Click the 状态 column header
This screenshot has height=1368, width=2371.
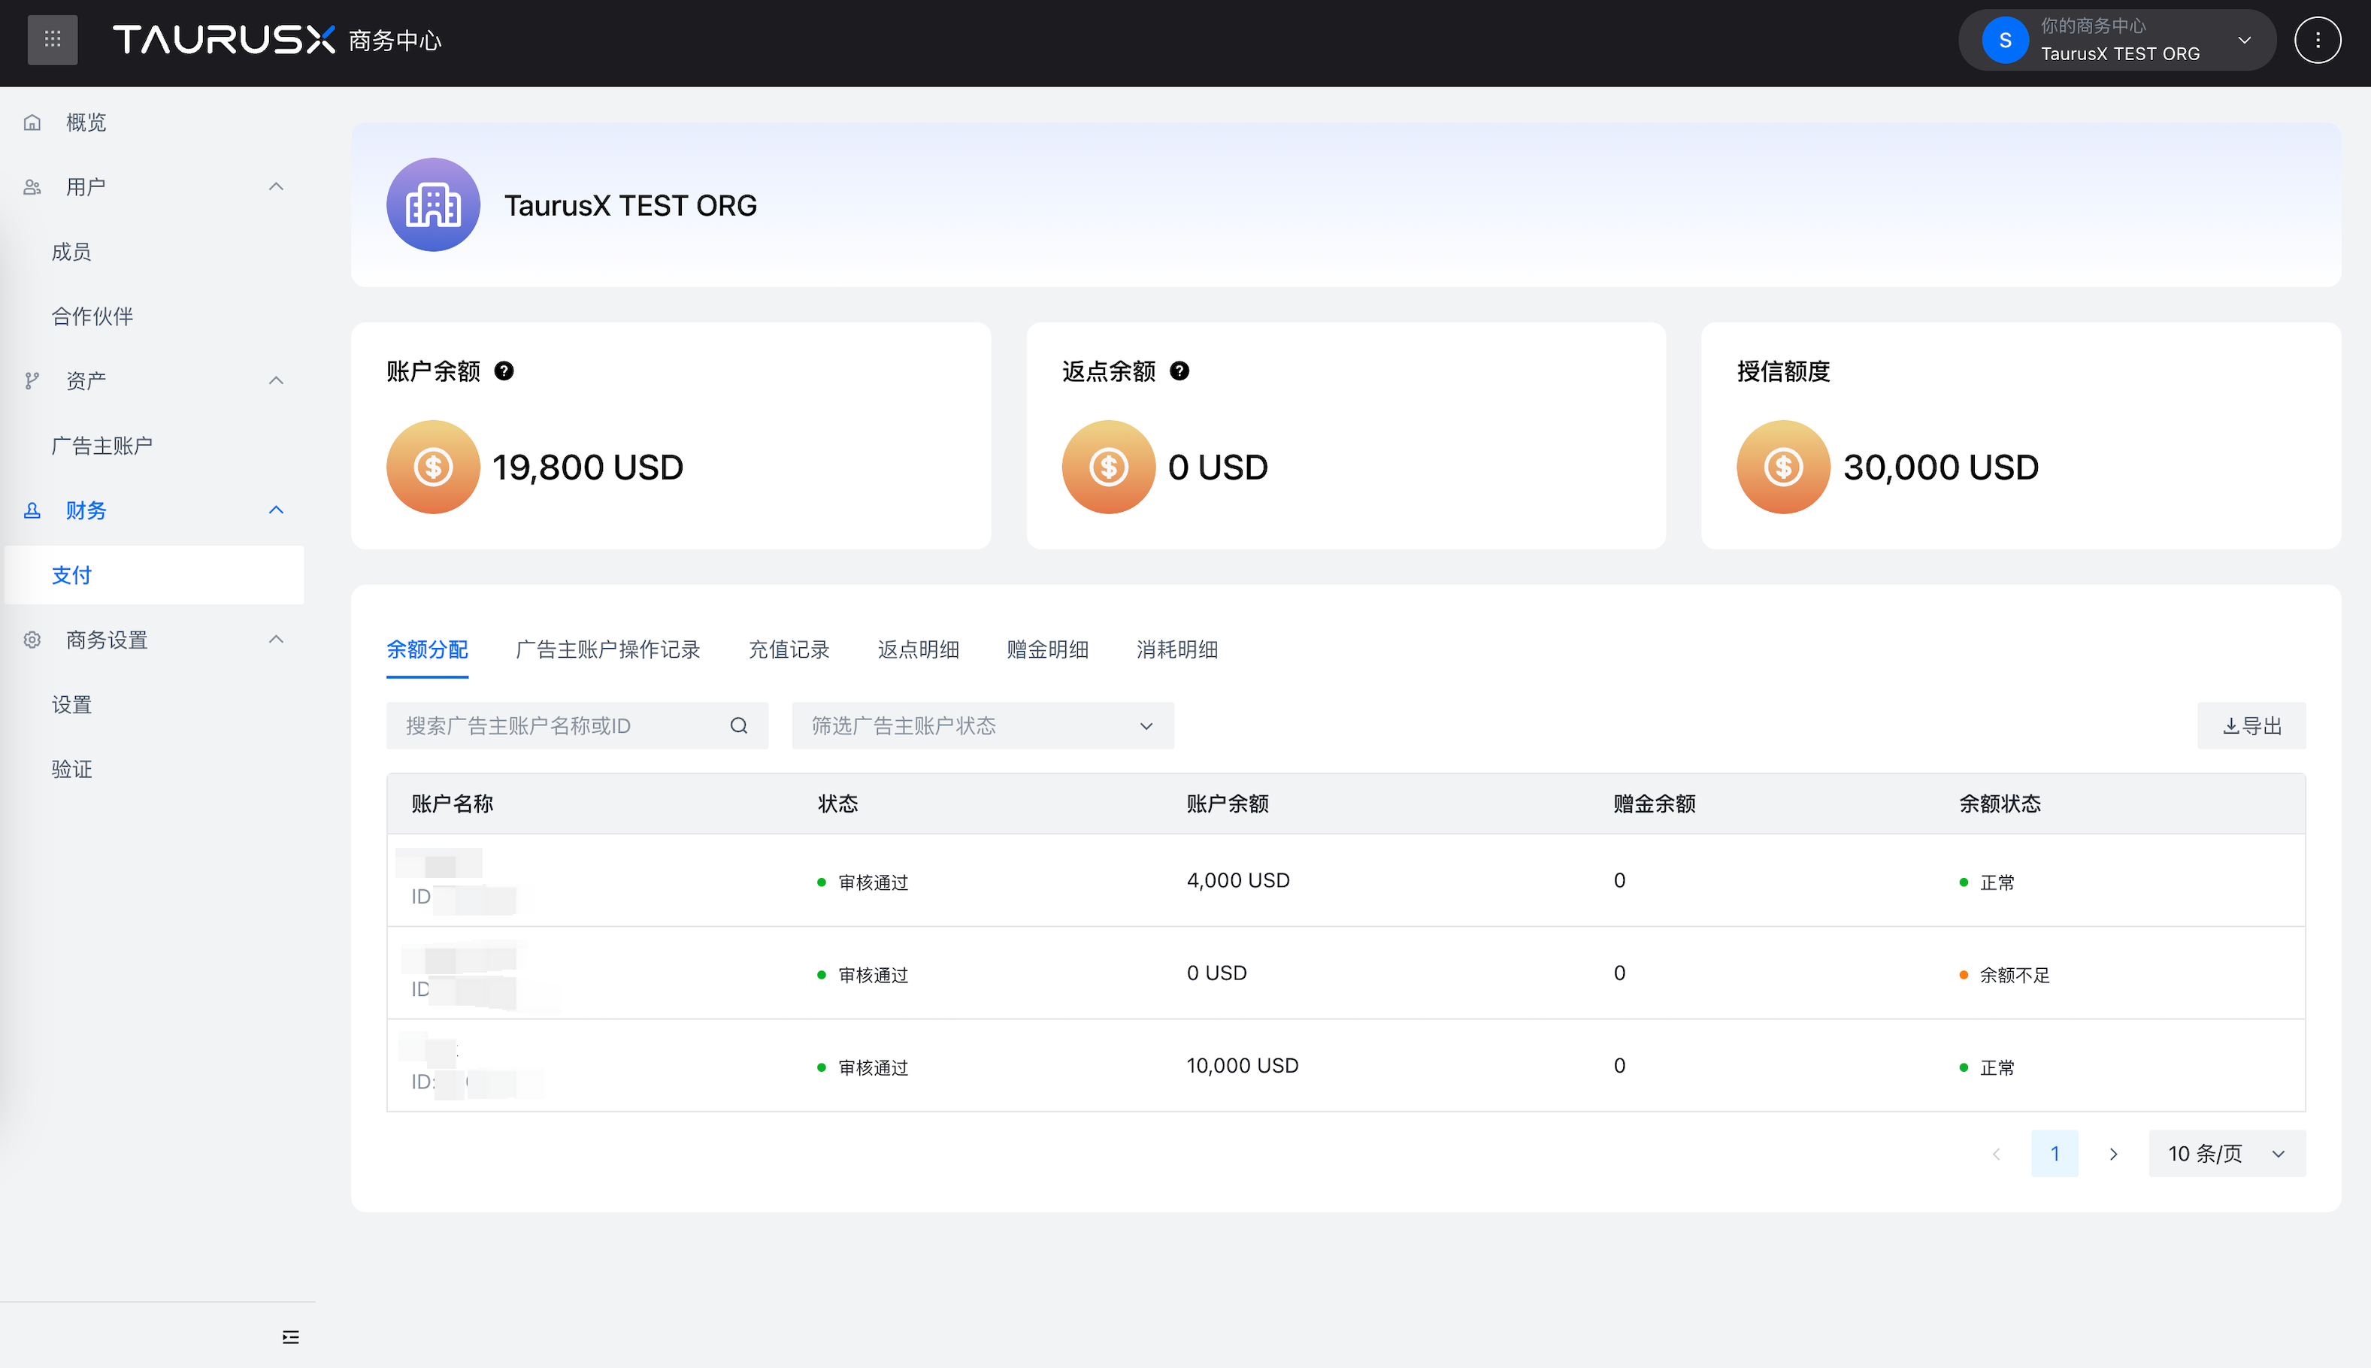pos(838,804)
